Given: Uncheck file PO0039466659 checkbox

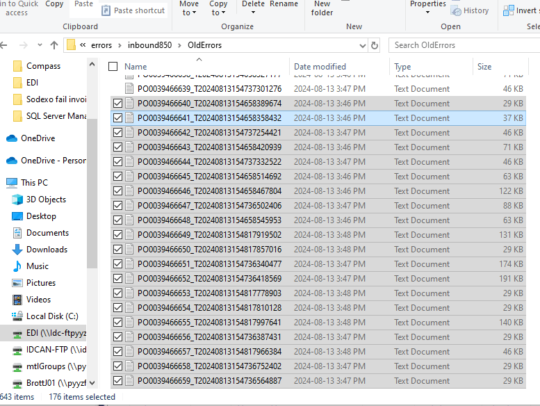Looking at the screenshot, I should point(117,381).
